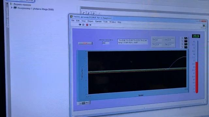Click the Y-axis maximum label 30
Viewport: 209px width, 117px height.
(86, 51)
